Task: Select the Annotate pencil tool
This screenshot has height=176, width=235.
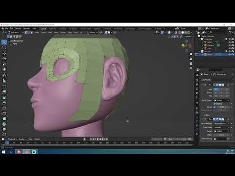Action: 4,75
